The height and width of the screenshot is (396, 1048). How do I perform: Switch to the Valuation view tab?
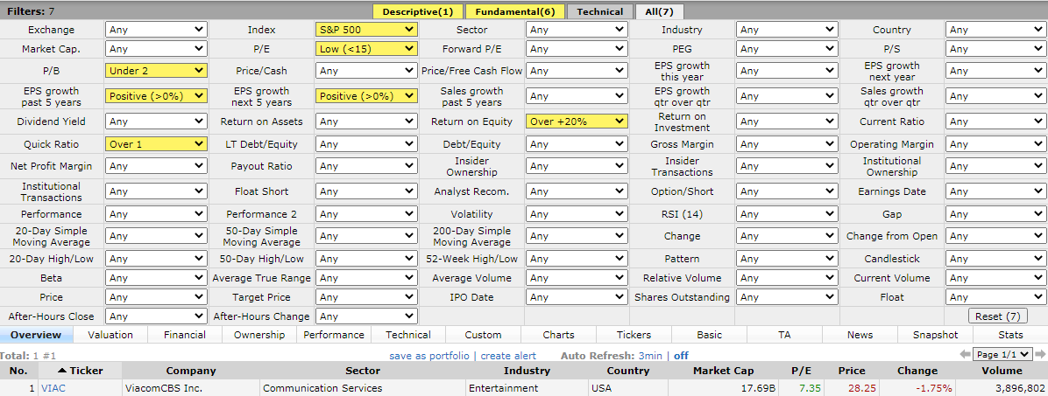(x=110, y=335)
